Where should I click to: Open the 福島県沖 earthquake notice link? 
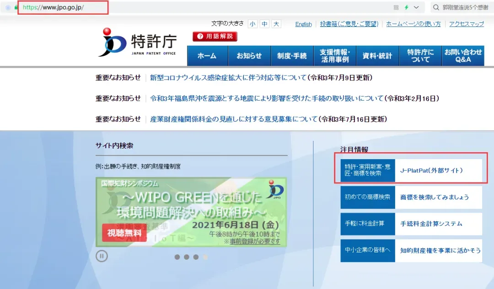coord(267,98)
